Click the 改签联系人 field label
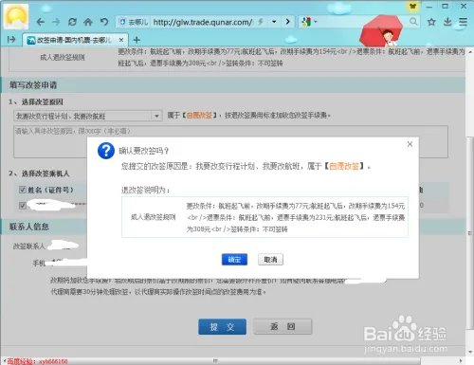Screen dimensions: 474x365 click(28, 246)
